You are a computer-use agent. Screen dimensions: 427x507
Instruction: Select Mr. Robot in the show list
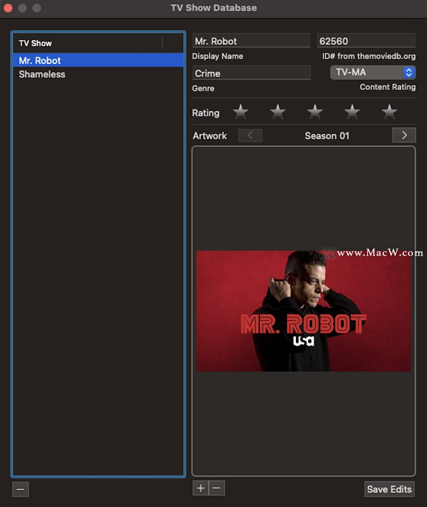[x=98, y=60]
